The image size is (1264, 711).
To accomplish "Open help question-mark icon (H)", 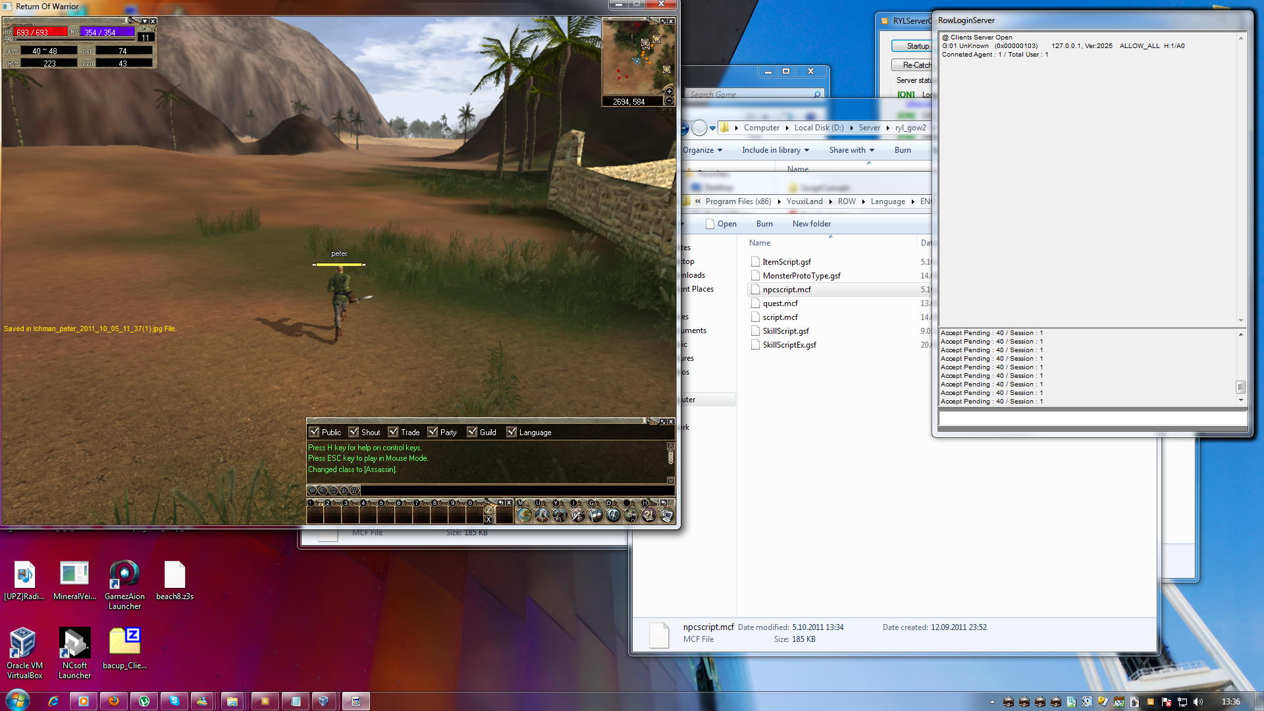I will click(648, 515).
